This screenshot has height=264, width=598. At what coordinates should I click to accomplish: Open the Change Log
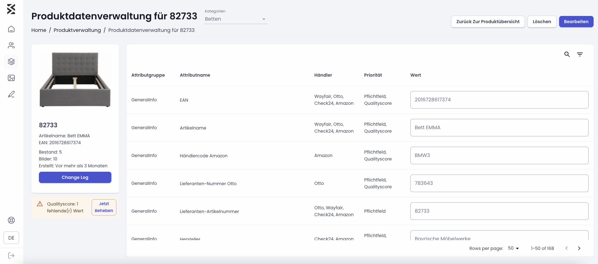pos(75,177)
